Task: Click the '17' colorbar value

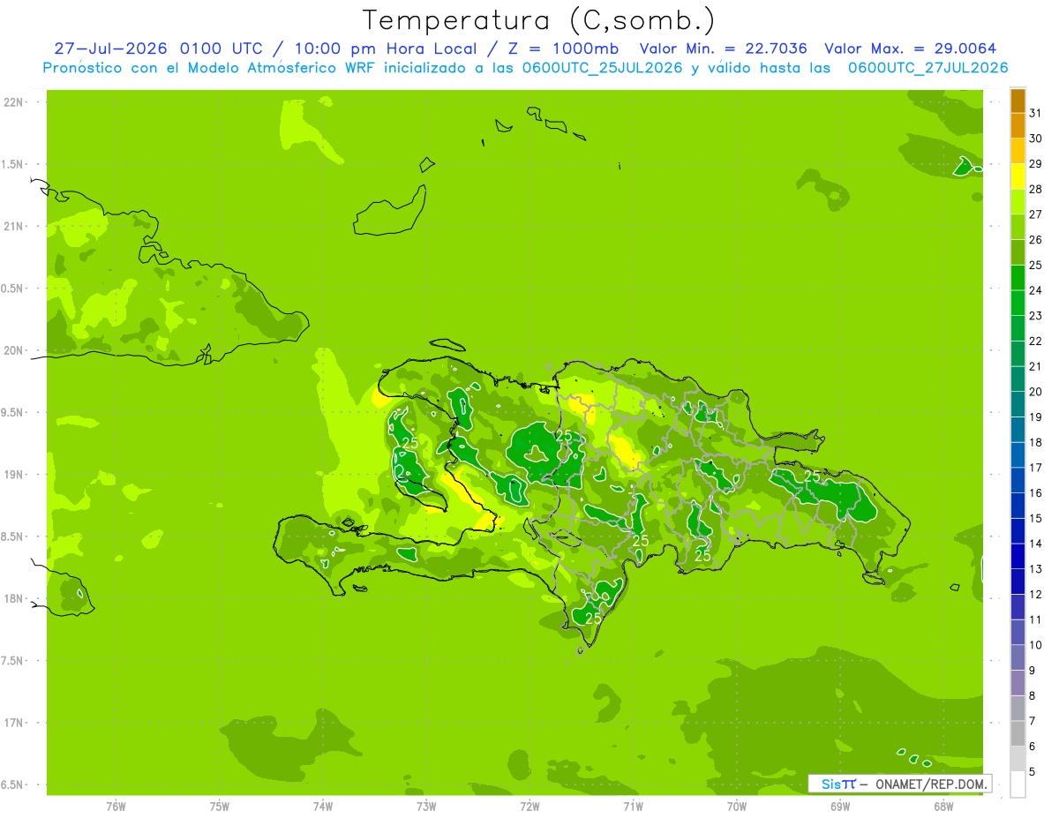Action: [x=1035, y=468]
